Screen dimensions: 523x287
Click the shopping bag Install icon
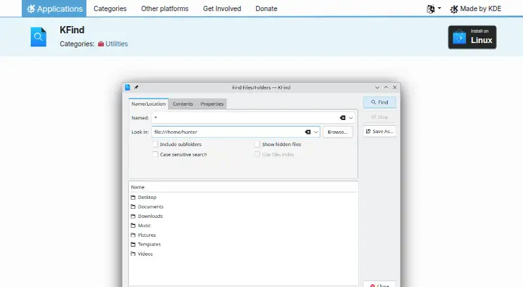[460, 37]
